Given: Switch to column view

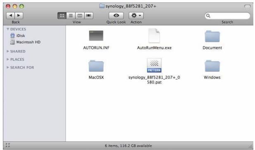Looking at the screenshot, I should (80, 16).
